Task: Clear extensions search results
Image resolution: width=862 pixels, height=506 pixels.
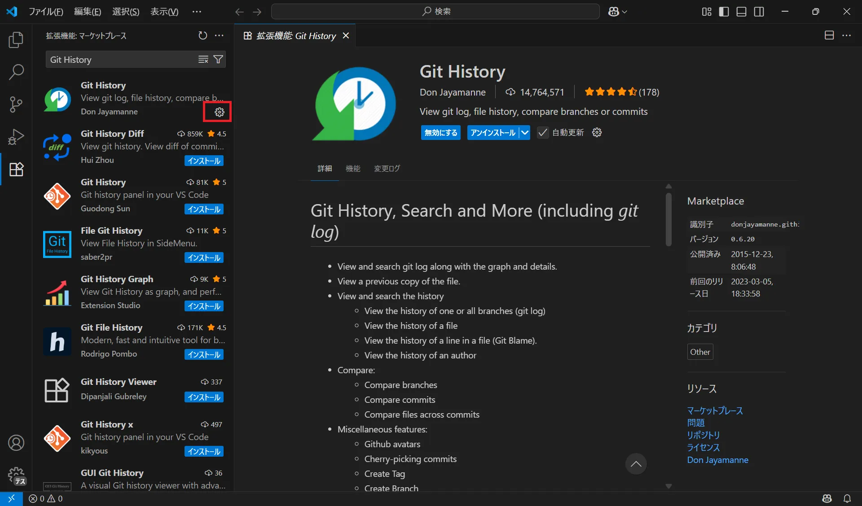Action: point(203,60)
